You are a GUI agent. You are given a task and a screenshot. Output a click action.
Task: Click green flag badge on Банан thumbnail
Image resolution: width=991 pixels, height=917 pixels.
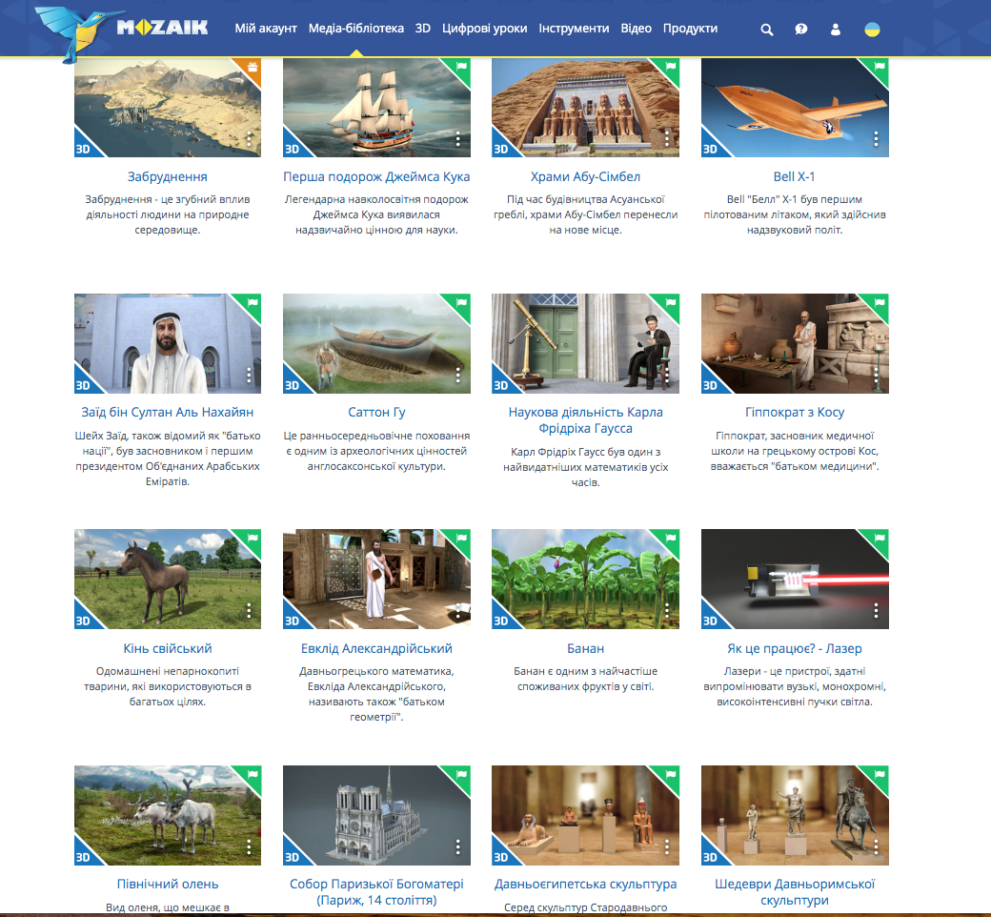pyautogui.click(x=670, y=539)
